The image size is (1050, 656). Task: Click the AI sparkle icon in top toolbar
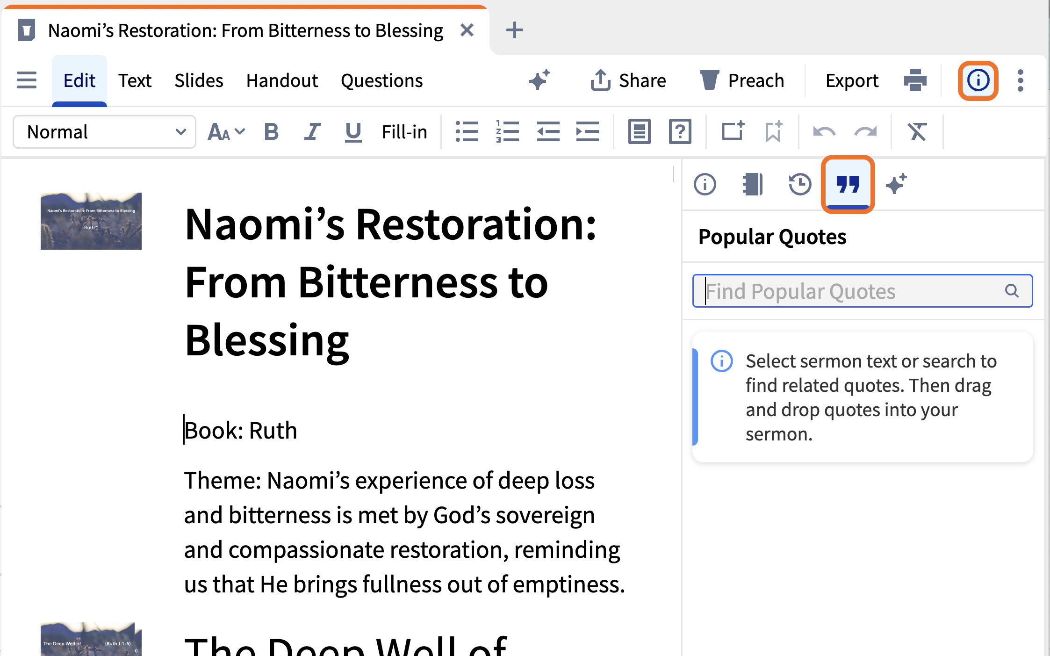(x=539, y=80)
